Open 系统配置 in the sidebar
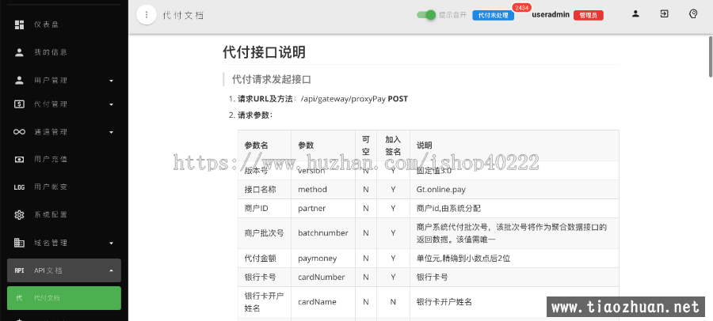 pyautogui.click(x=64, y=215)
